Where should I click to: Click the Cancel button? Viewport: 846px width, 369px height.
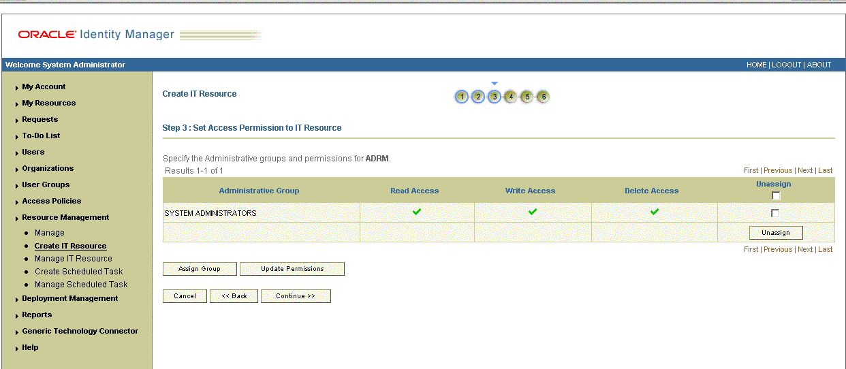pyautogui.click(x=185, y=296)
